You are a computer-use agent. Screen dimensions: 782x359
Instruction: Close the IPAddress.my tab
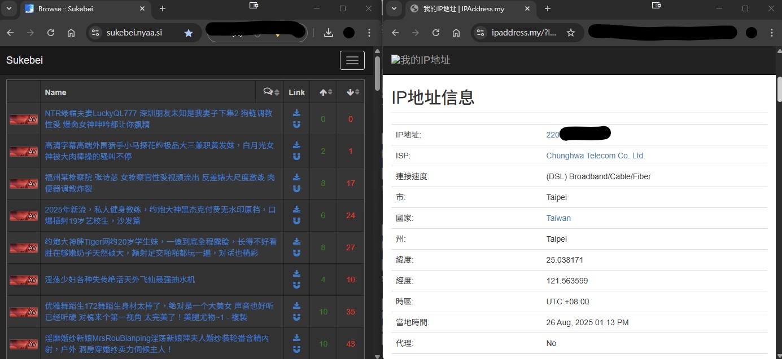[528, 8]
